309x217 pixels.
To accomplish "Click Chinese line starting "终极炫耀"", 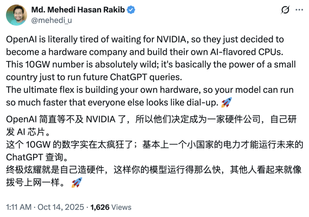I will [x=154, y=170].
